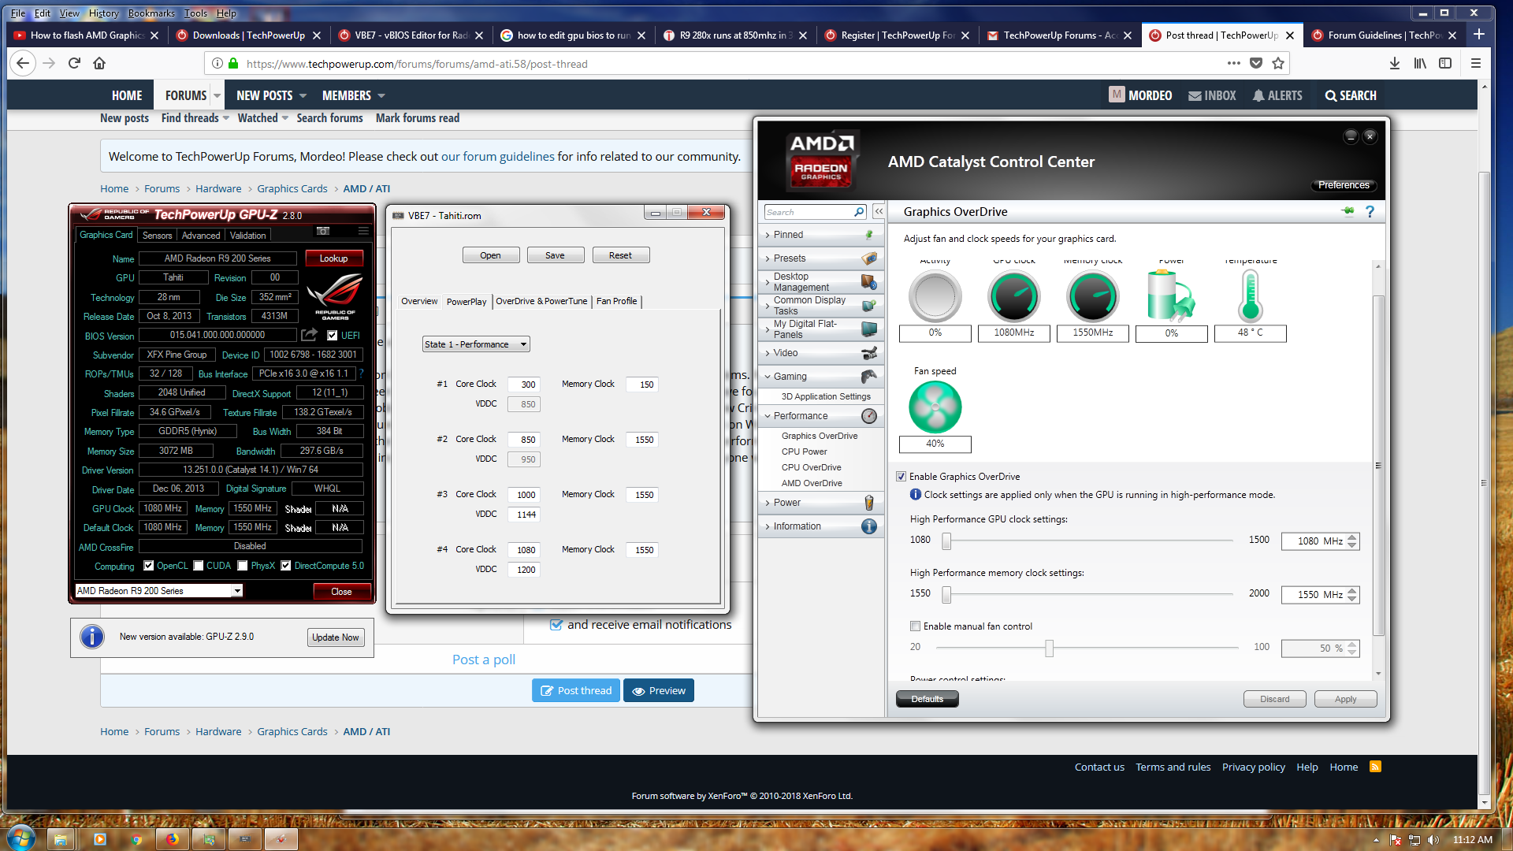Toggle the DirectCompute 5.0 checkbox in GPU-Z

[x=286, y=566]
